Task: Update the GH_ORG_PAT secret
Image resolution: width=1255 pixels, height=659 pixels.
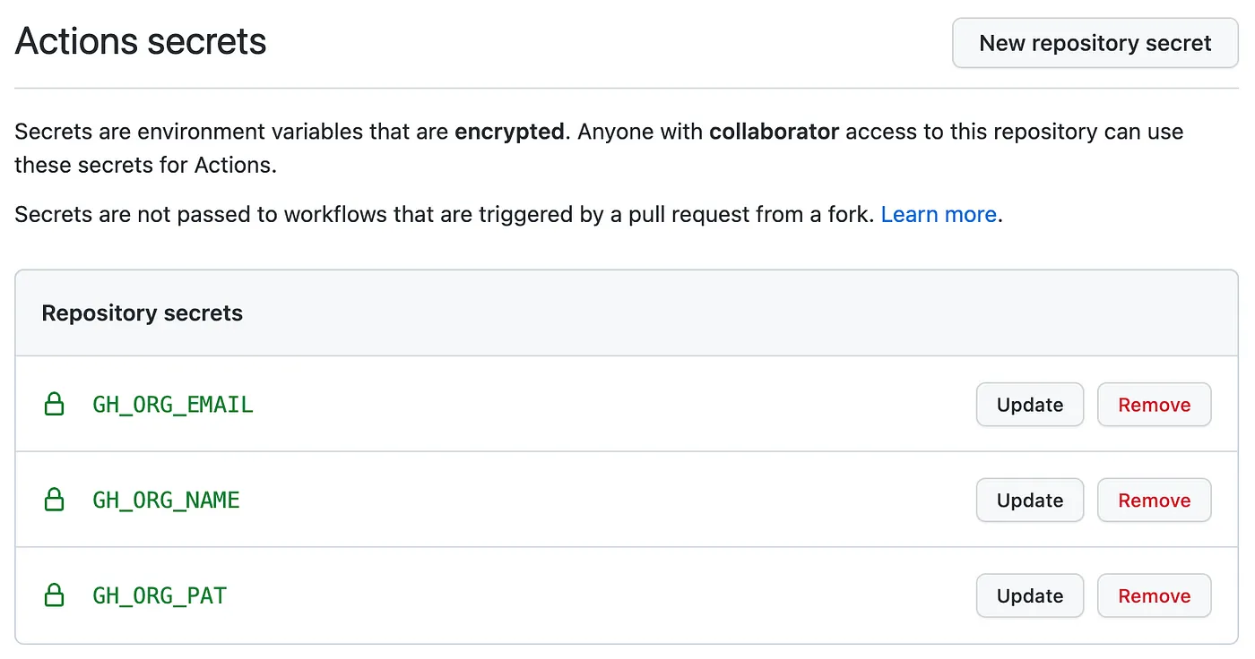Action: click(1029, 595)
